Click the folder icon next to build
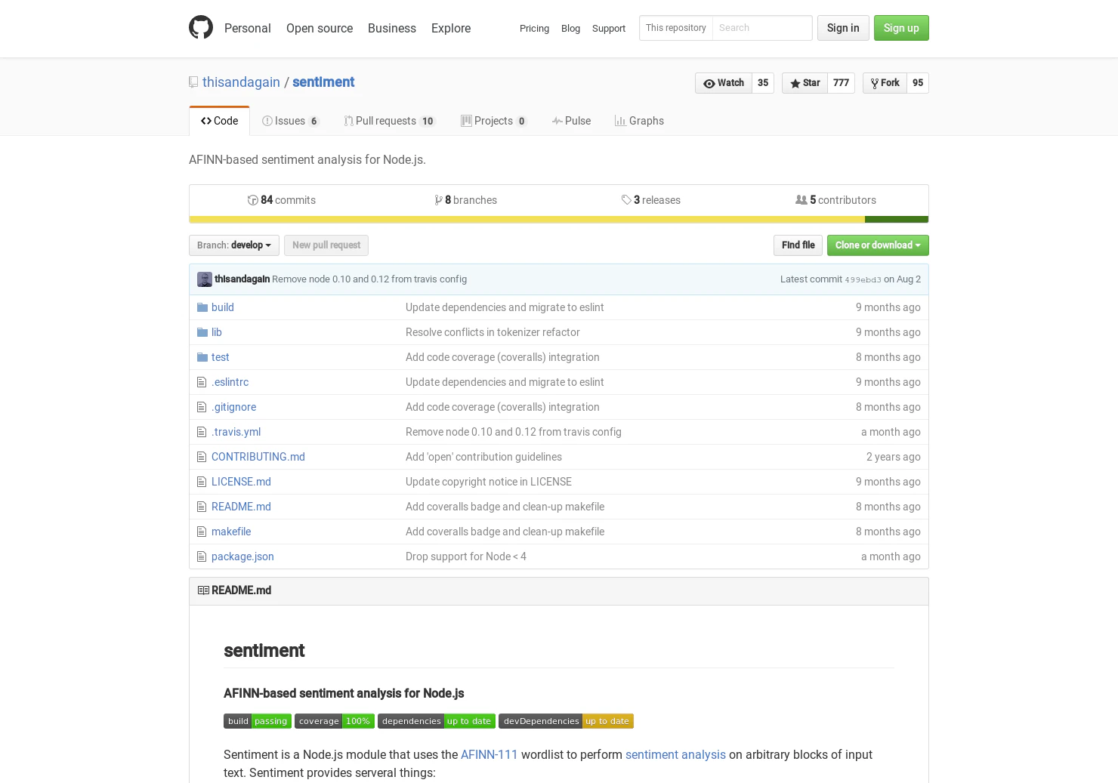Screen dimensions: 1118x783 (202, 307)
